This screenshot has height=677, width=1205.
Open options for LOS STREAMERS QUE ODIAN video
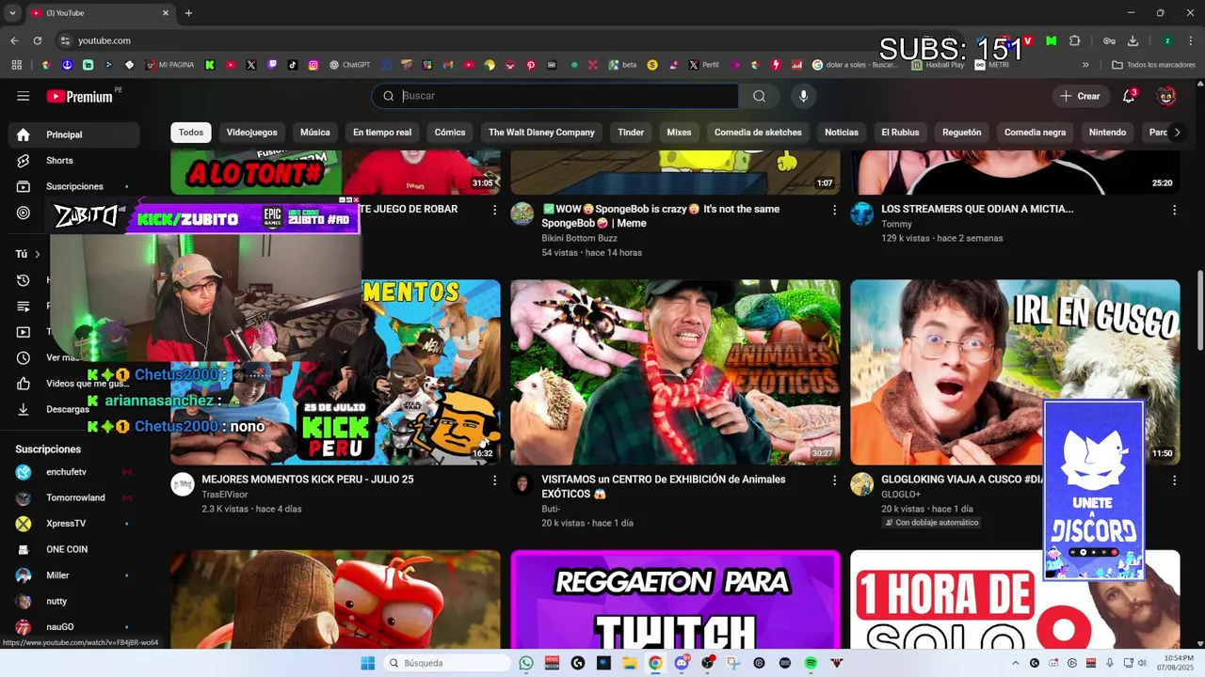pyautogui.click(x=1174, y=210)
